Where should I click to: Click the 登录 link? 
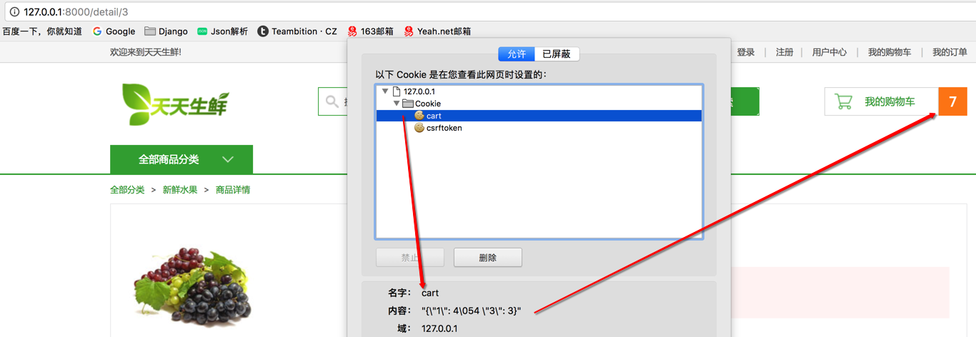click(x=746, y=52)
